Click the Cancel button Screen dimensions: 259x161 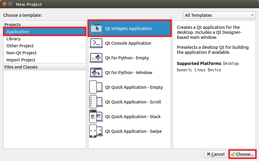click(x=215, y=154)
